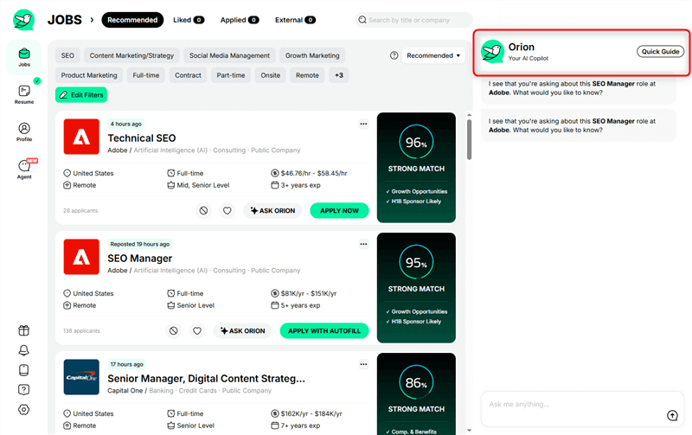Open the Quick Guide in Orion panel
Screen dimensions: 692x435
click(x=660, y=52)
